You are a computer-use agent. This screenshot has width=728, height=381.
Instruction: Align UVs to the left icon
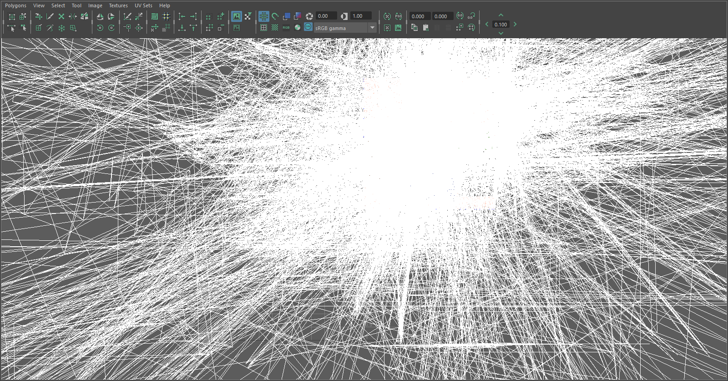click(182, 16)
